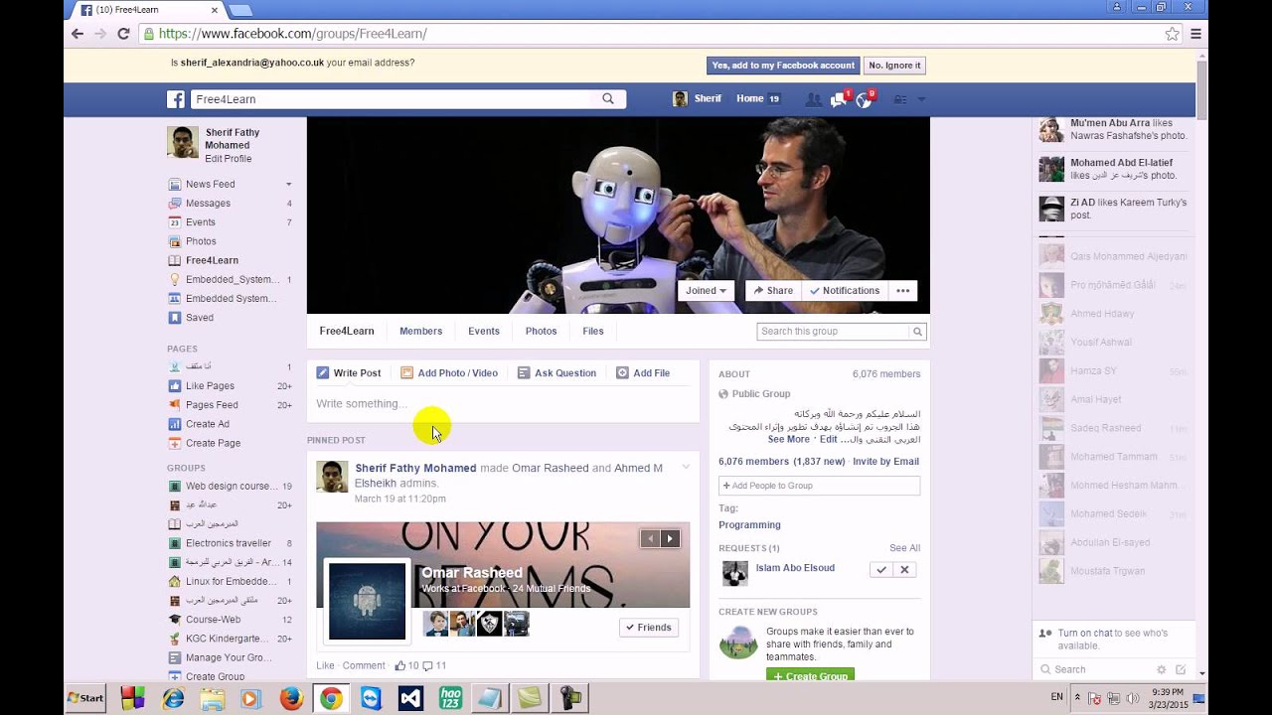Show the previous admin card arrow
This screenshot has height=715, width=1272.
[650, 538]
